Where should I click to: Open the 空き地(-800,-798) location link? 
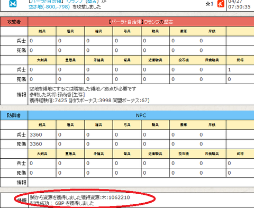(x=49, y=7)
